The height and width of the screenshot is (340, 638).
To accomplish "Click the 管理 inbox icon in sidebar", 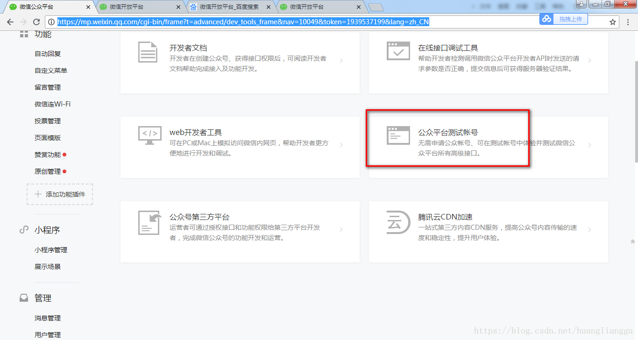I will 24,298.
